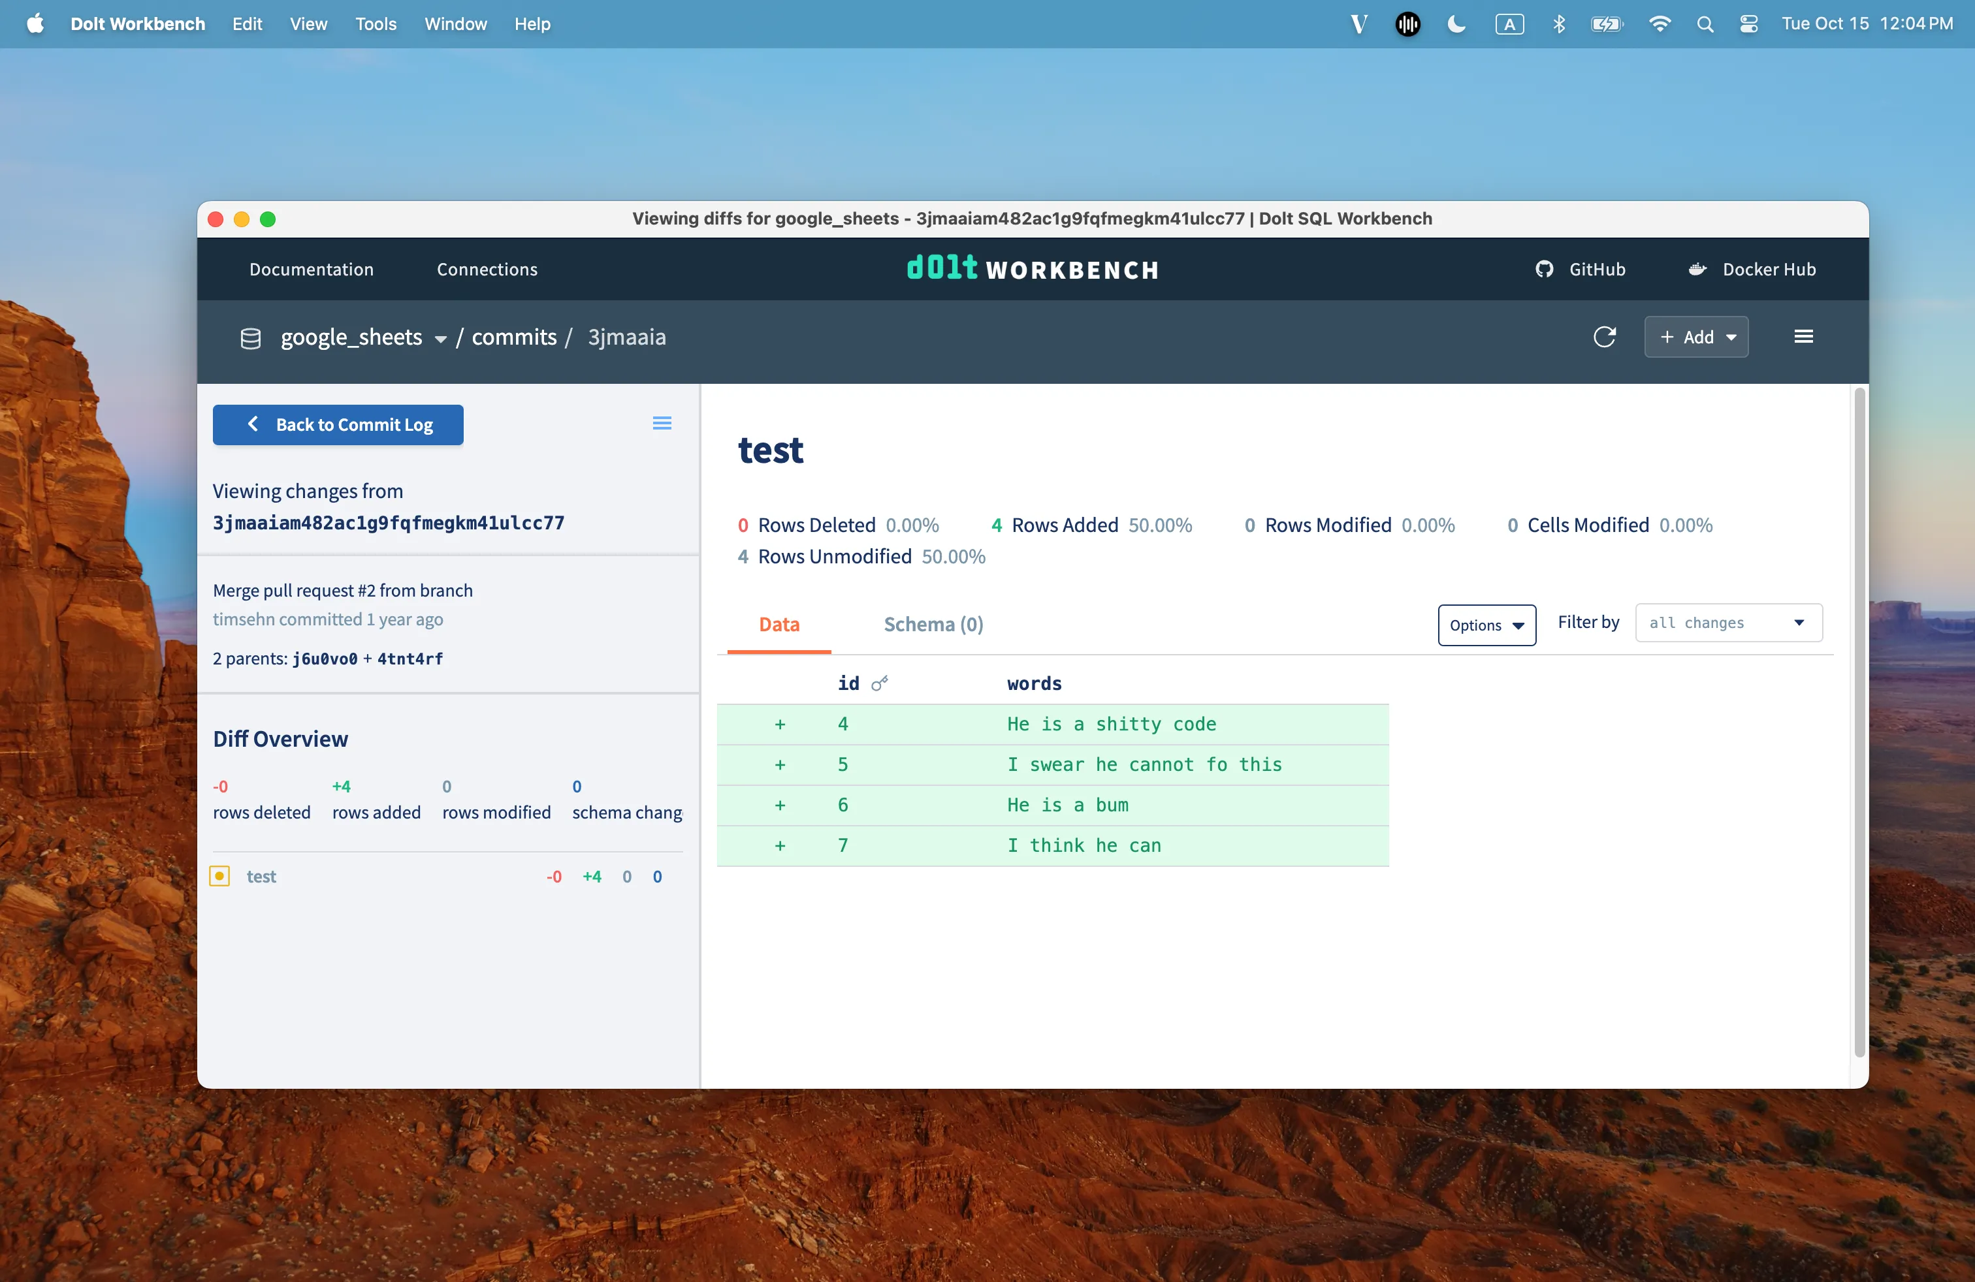Click Back to Commit Log button
The width and height of the screenshot is (1975, 1282).
(x=338, y=424)
